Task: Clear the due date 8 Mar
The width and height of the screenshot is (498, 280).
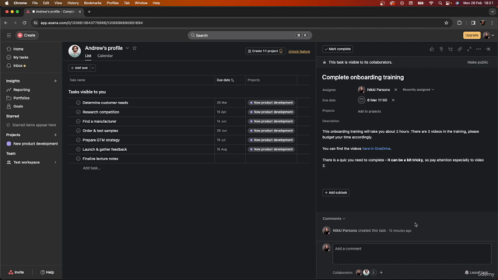Action: pyautogui.click(x=393, y=100)
